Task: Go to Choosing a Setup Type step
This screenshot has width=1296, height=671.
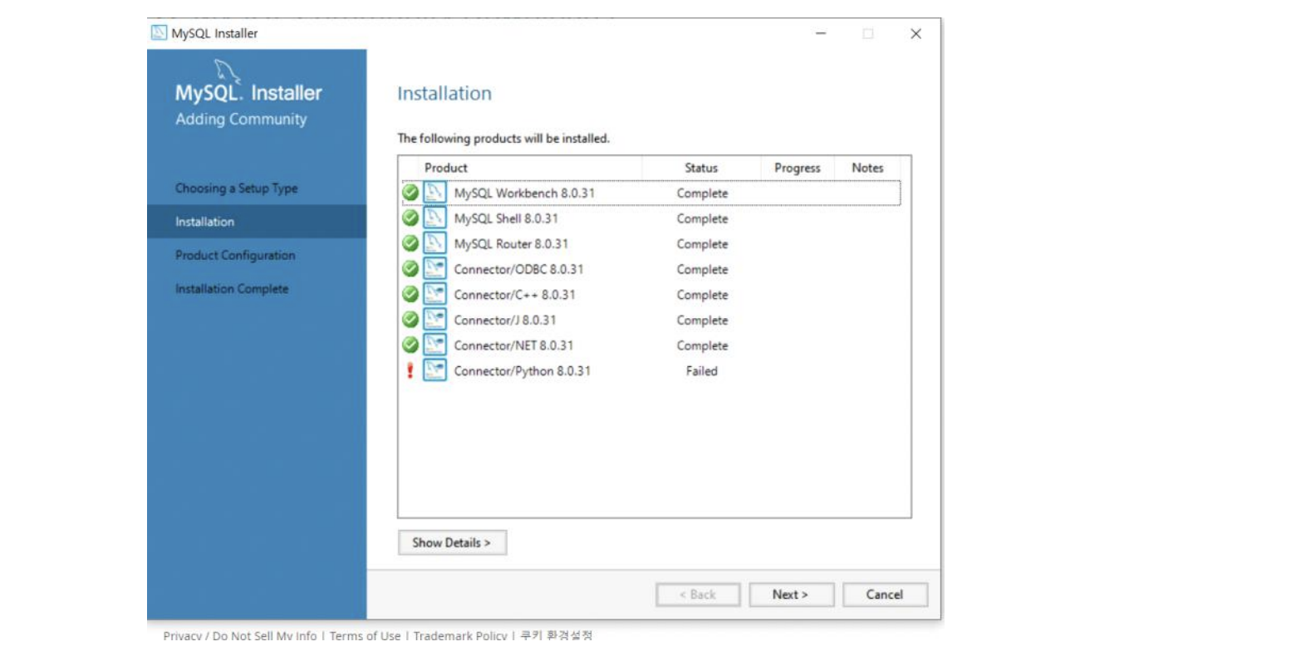Action: (236, 189)
